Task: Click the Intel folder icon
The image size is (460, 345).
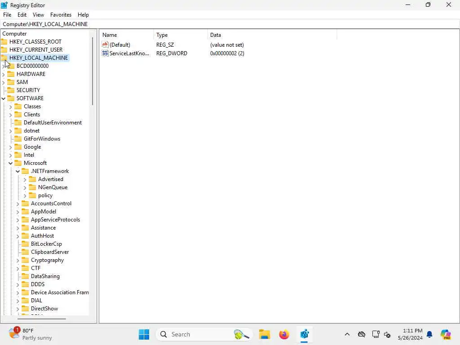Action: coord(18,155)
